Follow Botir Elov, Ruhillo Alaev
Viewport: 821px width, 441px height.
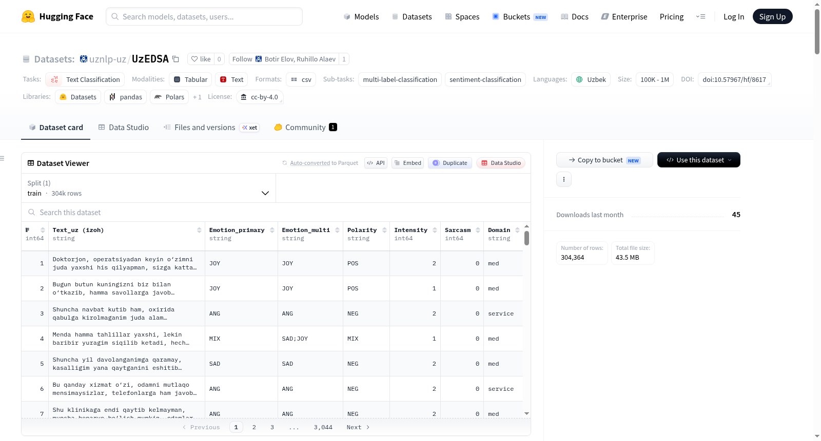click(x=284, y=59)
